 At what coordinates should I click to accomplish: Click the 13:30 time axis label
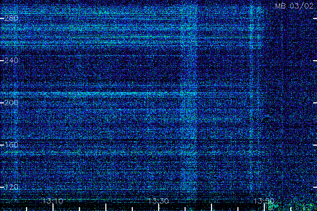pyautogui.click(x=158, y=201)
